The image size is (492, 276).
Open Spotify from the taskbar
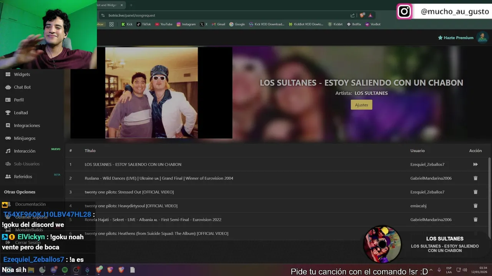point(65,270)
